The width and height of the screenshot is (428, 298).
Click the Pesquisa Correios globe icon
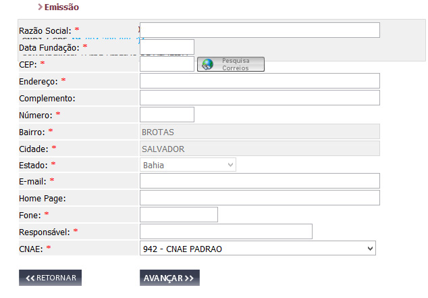click(x=207, y=64)
